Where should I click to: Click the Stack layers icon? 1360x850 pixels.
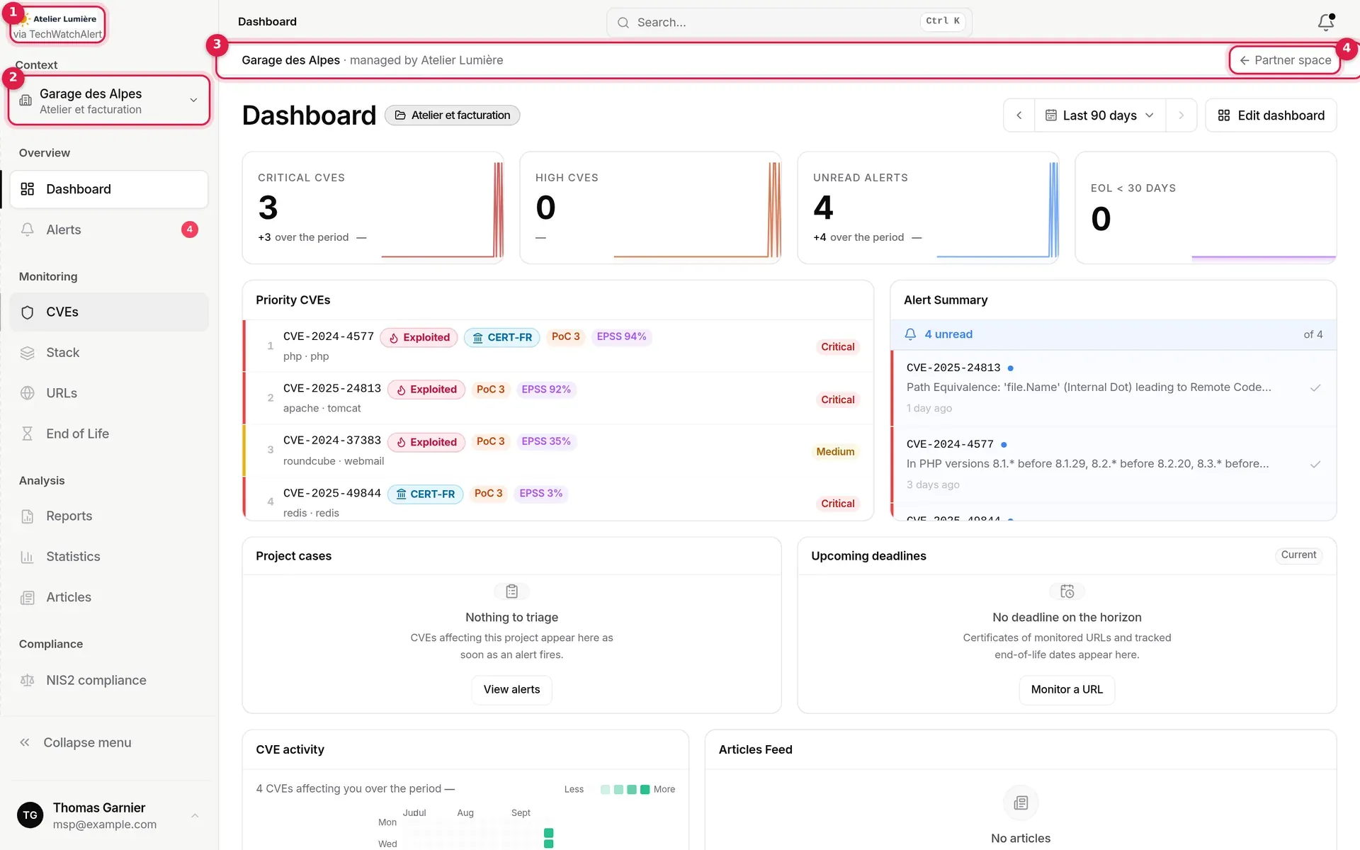(x=28, y=353)
